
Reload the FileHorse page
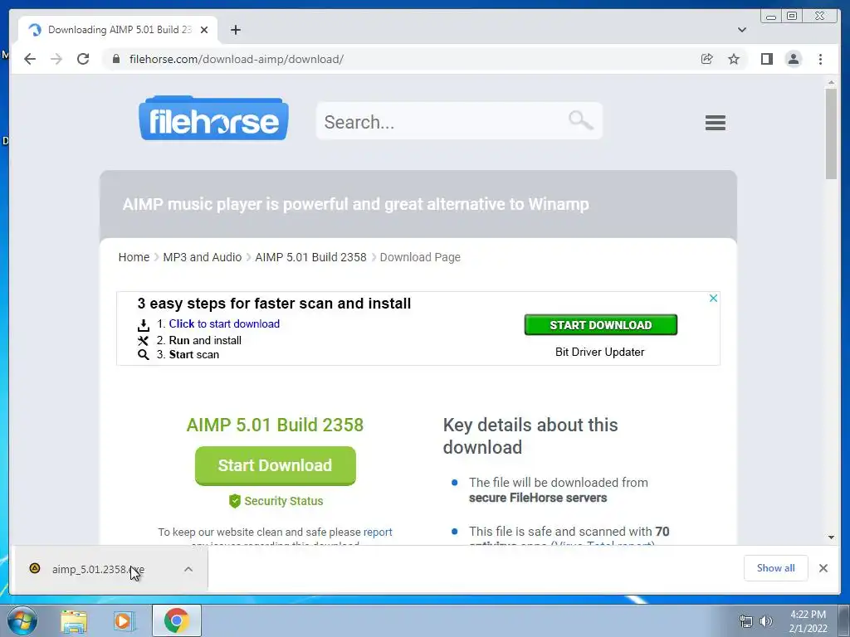(83, 59)
